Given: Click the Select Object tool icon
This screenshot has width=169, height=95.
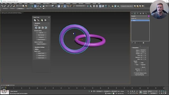Looking at the screenshot, I should click(x=23, y=6).
